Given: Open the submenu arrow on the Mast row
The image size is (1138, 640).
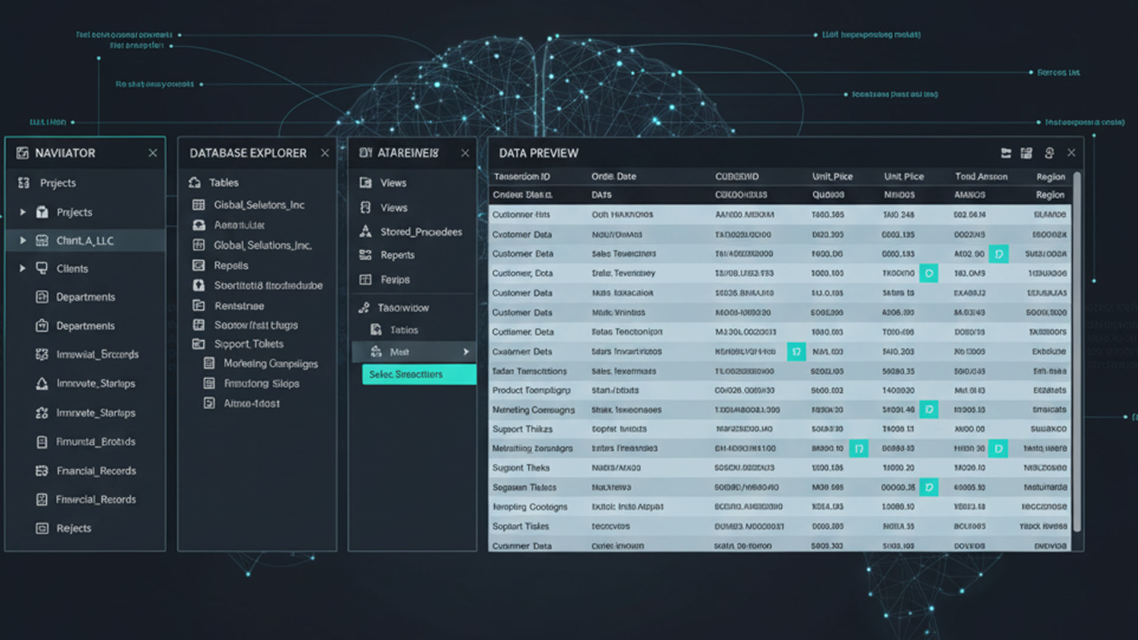Looking at the screenshot, I should [x=466, y=352].
